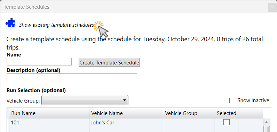Click Create Template Schedule button
The image size is (277, 132).
[109, 62]
